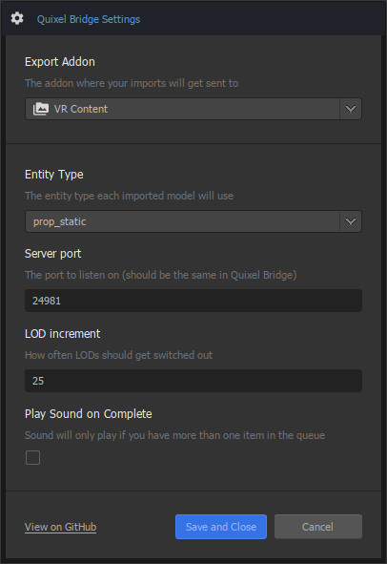Click the settings gear icon in title bar
The width and height of the screenshot is (387, 564).
(17, 18)
